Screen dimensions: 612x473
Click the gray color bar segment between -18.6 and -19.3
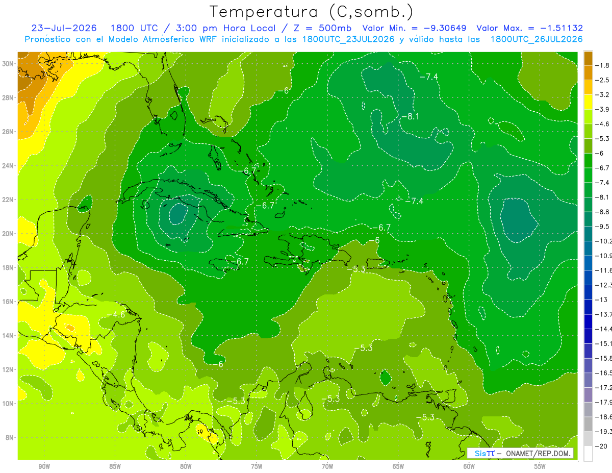click(589, 424)
